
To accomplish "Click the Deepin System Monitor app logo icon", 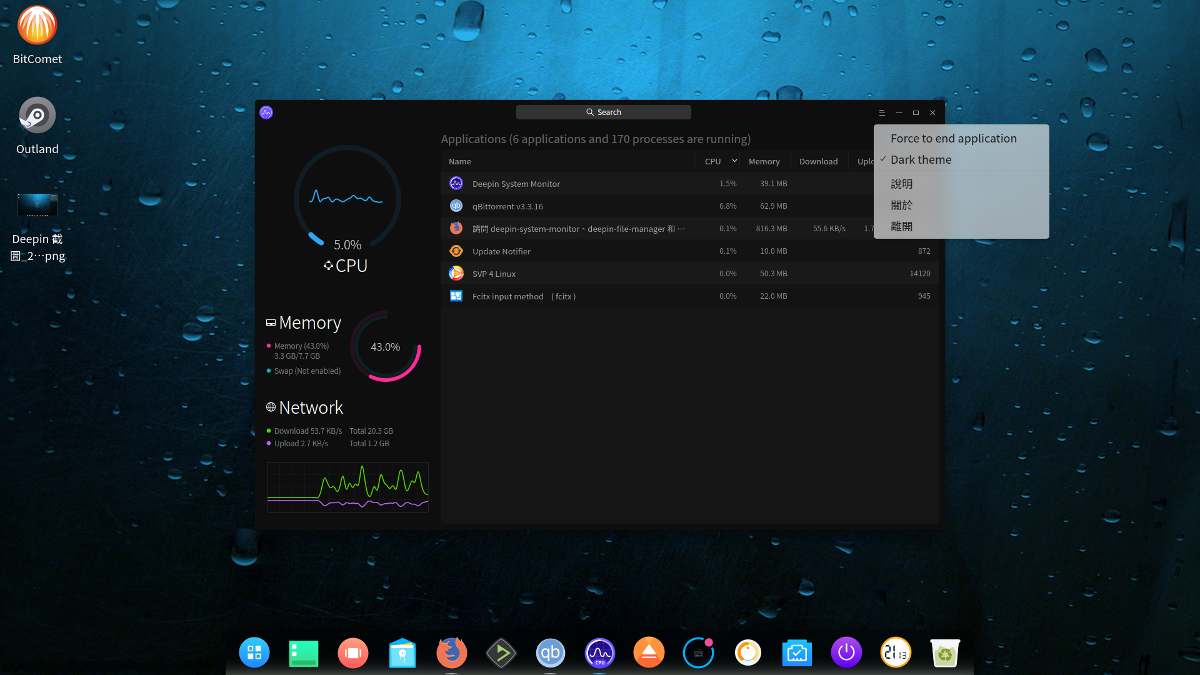I will click(266, 112).
